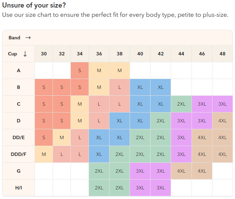Viewport: 235px width, 199px height.
Task: Select the S cell for A cup band 34
Action: 80,70
